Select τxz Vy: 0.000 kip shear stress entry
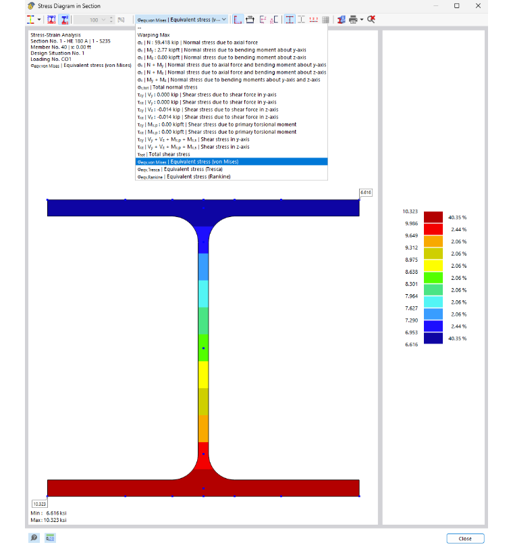The width and height of the screenshot is (513, 547). [232, 102]
